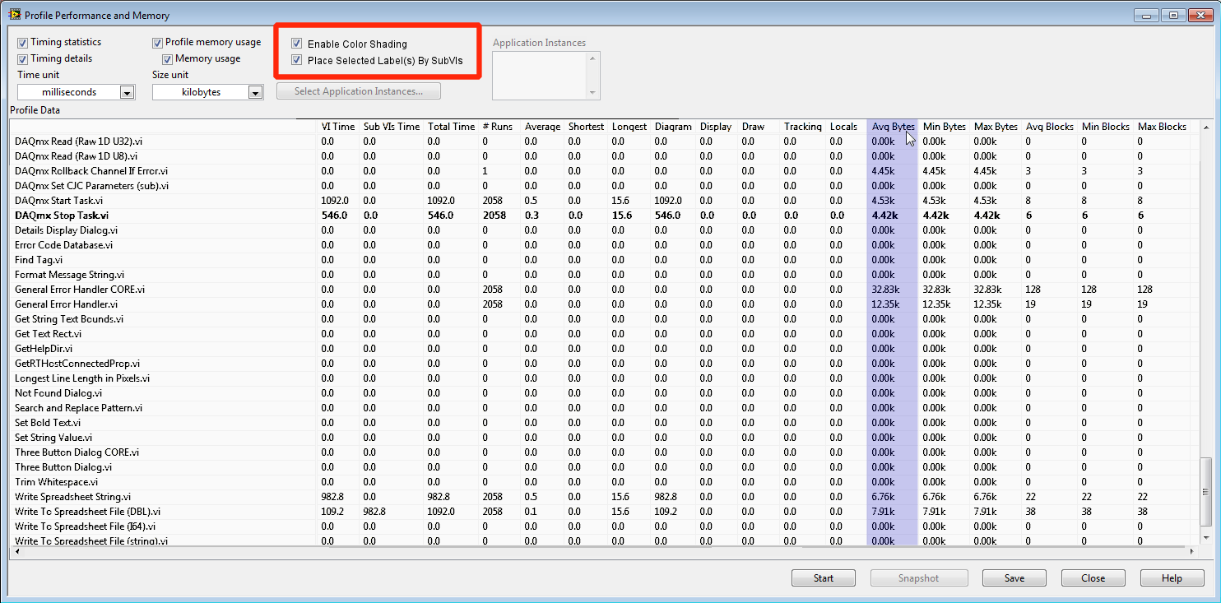Open the Time unit milliseconds dropdown
This screenshot has height=603, width=1221.
pyautogui.click(x=127, y=93)
